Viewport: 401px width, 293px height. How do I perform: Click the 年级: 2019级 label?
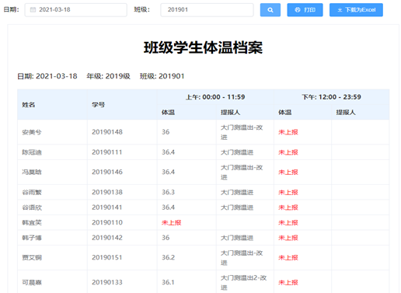click(108, 76)
